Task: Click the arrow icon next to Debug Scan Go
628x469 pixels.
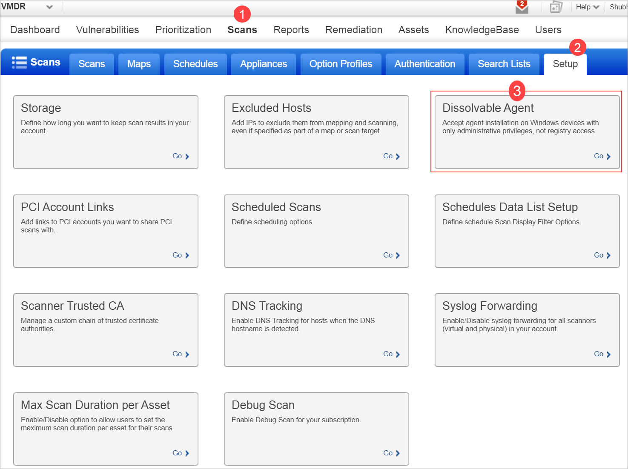Action: tap(398, 453)
